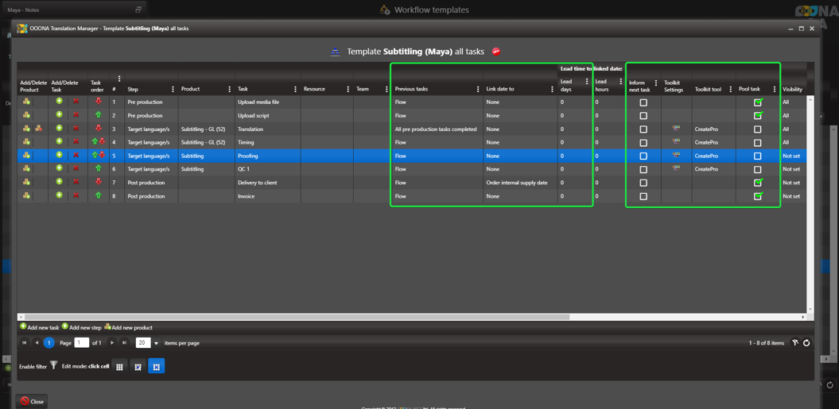Open Step column options menu
Screen dimensions: 839x409
173,89
